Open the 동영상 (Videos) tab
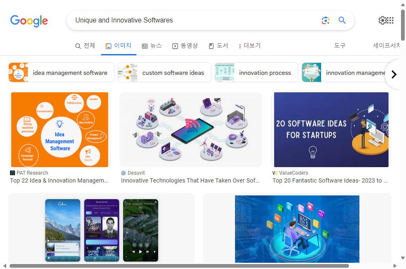This screenshot has height=269, width=406. 185,46
